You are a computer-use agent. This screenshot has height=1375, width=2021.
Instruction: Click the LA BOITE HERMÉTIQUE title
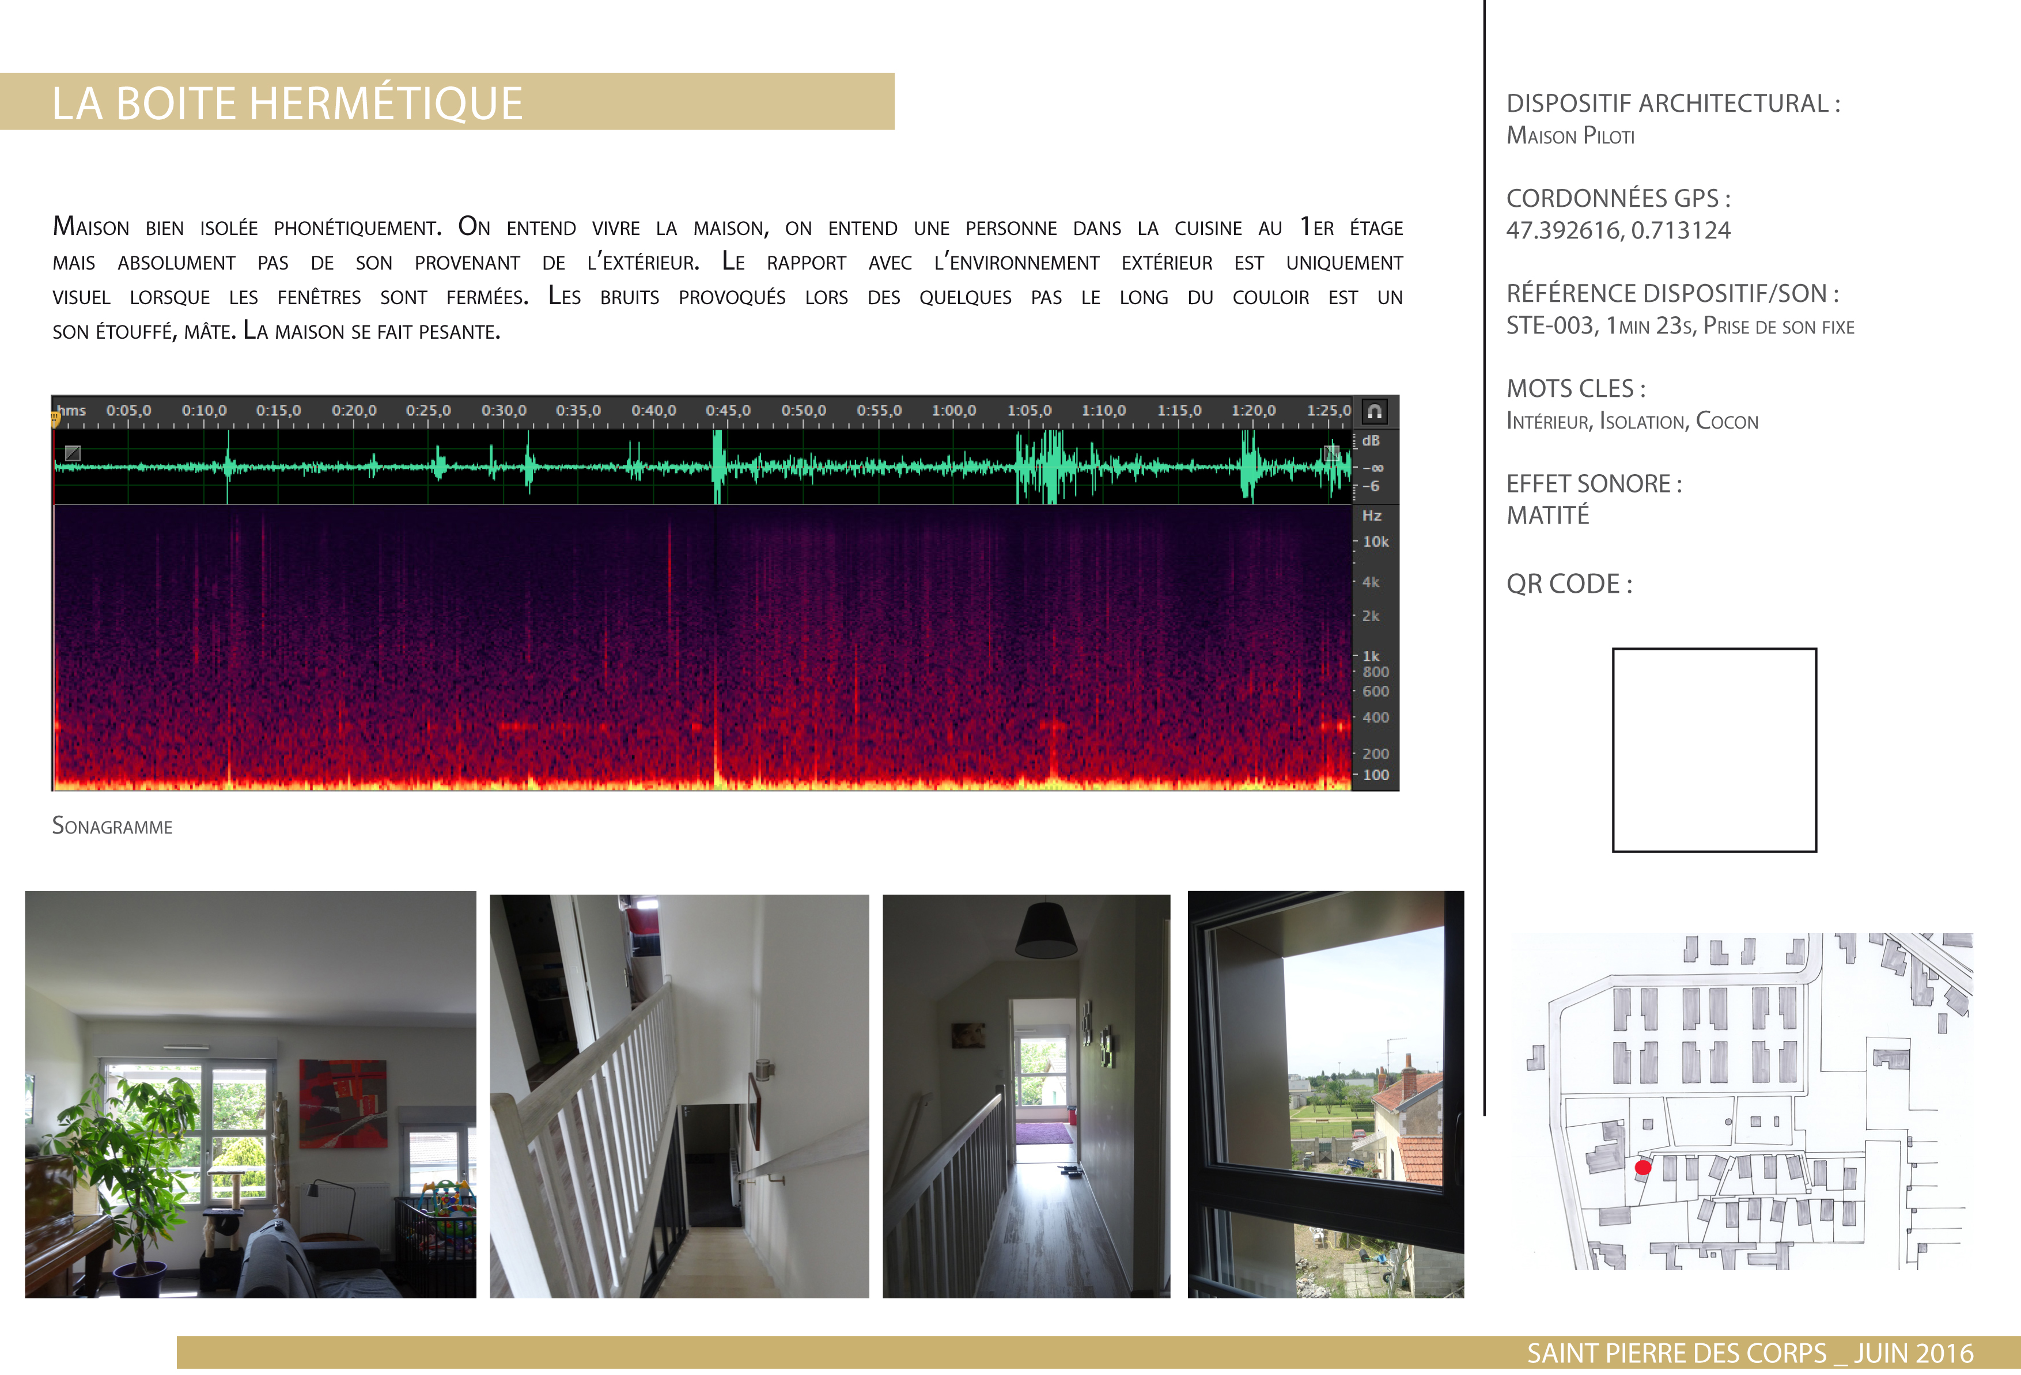[x=287, y=103]
